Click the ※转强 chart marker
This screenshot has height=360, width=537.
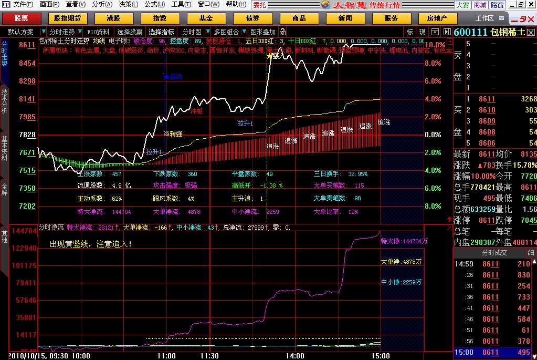click(x=173, y=133)
